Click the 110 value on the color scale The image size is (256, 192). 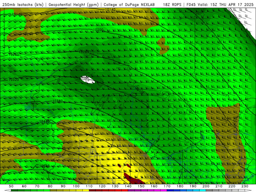(x=89, y=186)
